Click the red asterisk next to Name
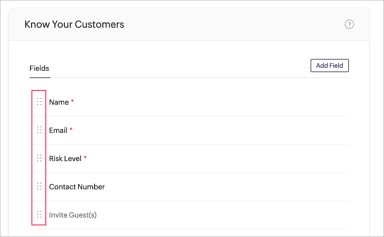The width and height of the screenshot is (384, 237). click(73, 101)
